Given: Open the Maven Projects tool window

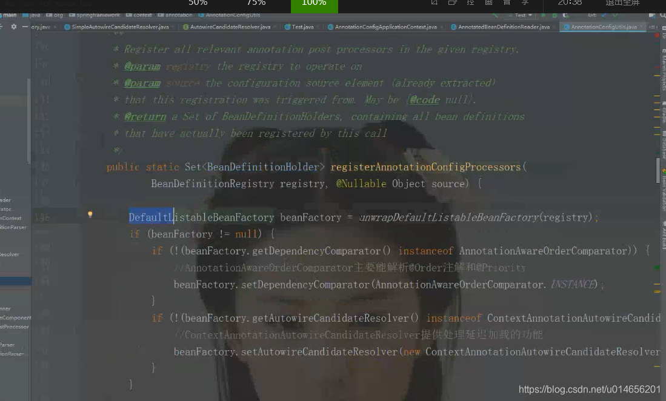Looking at the screenshot, I should point(663,70).
